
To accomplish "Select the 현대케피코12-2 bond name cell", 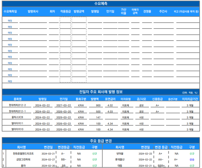I will tap(17, 105).
